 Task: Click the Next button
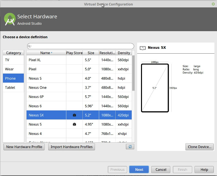[x=139, y=169]
